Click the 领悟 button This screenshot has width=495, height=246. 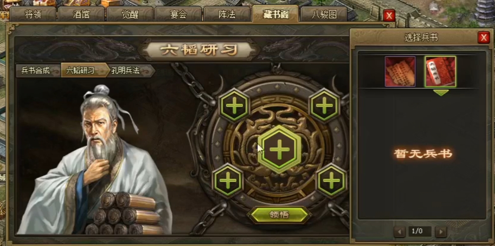click(279, 215)
